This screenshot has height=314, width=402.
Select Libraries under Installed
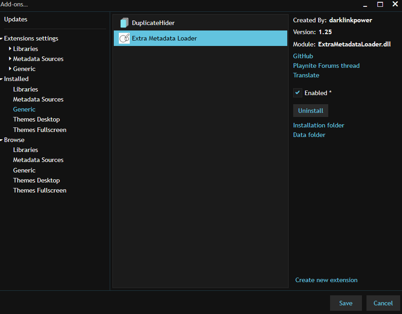pyautogui.click(x=25, y=89)
